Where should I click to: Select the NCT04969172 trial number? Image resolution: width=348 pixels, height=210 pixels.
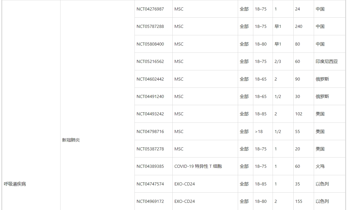coord(150,201)
